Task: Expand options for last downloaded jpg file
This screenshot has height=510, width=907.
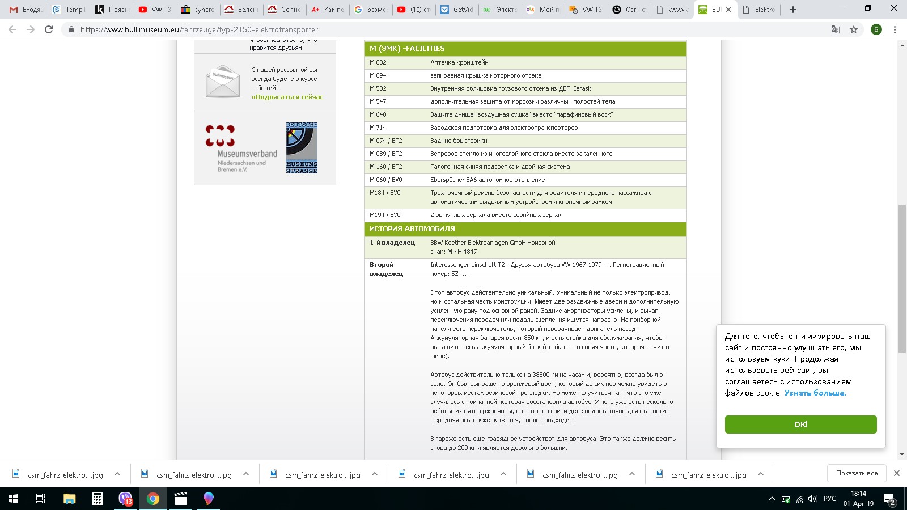Action: (x=761, y=474)
